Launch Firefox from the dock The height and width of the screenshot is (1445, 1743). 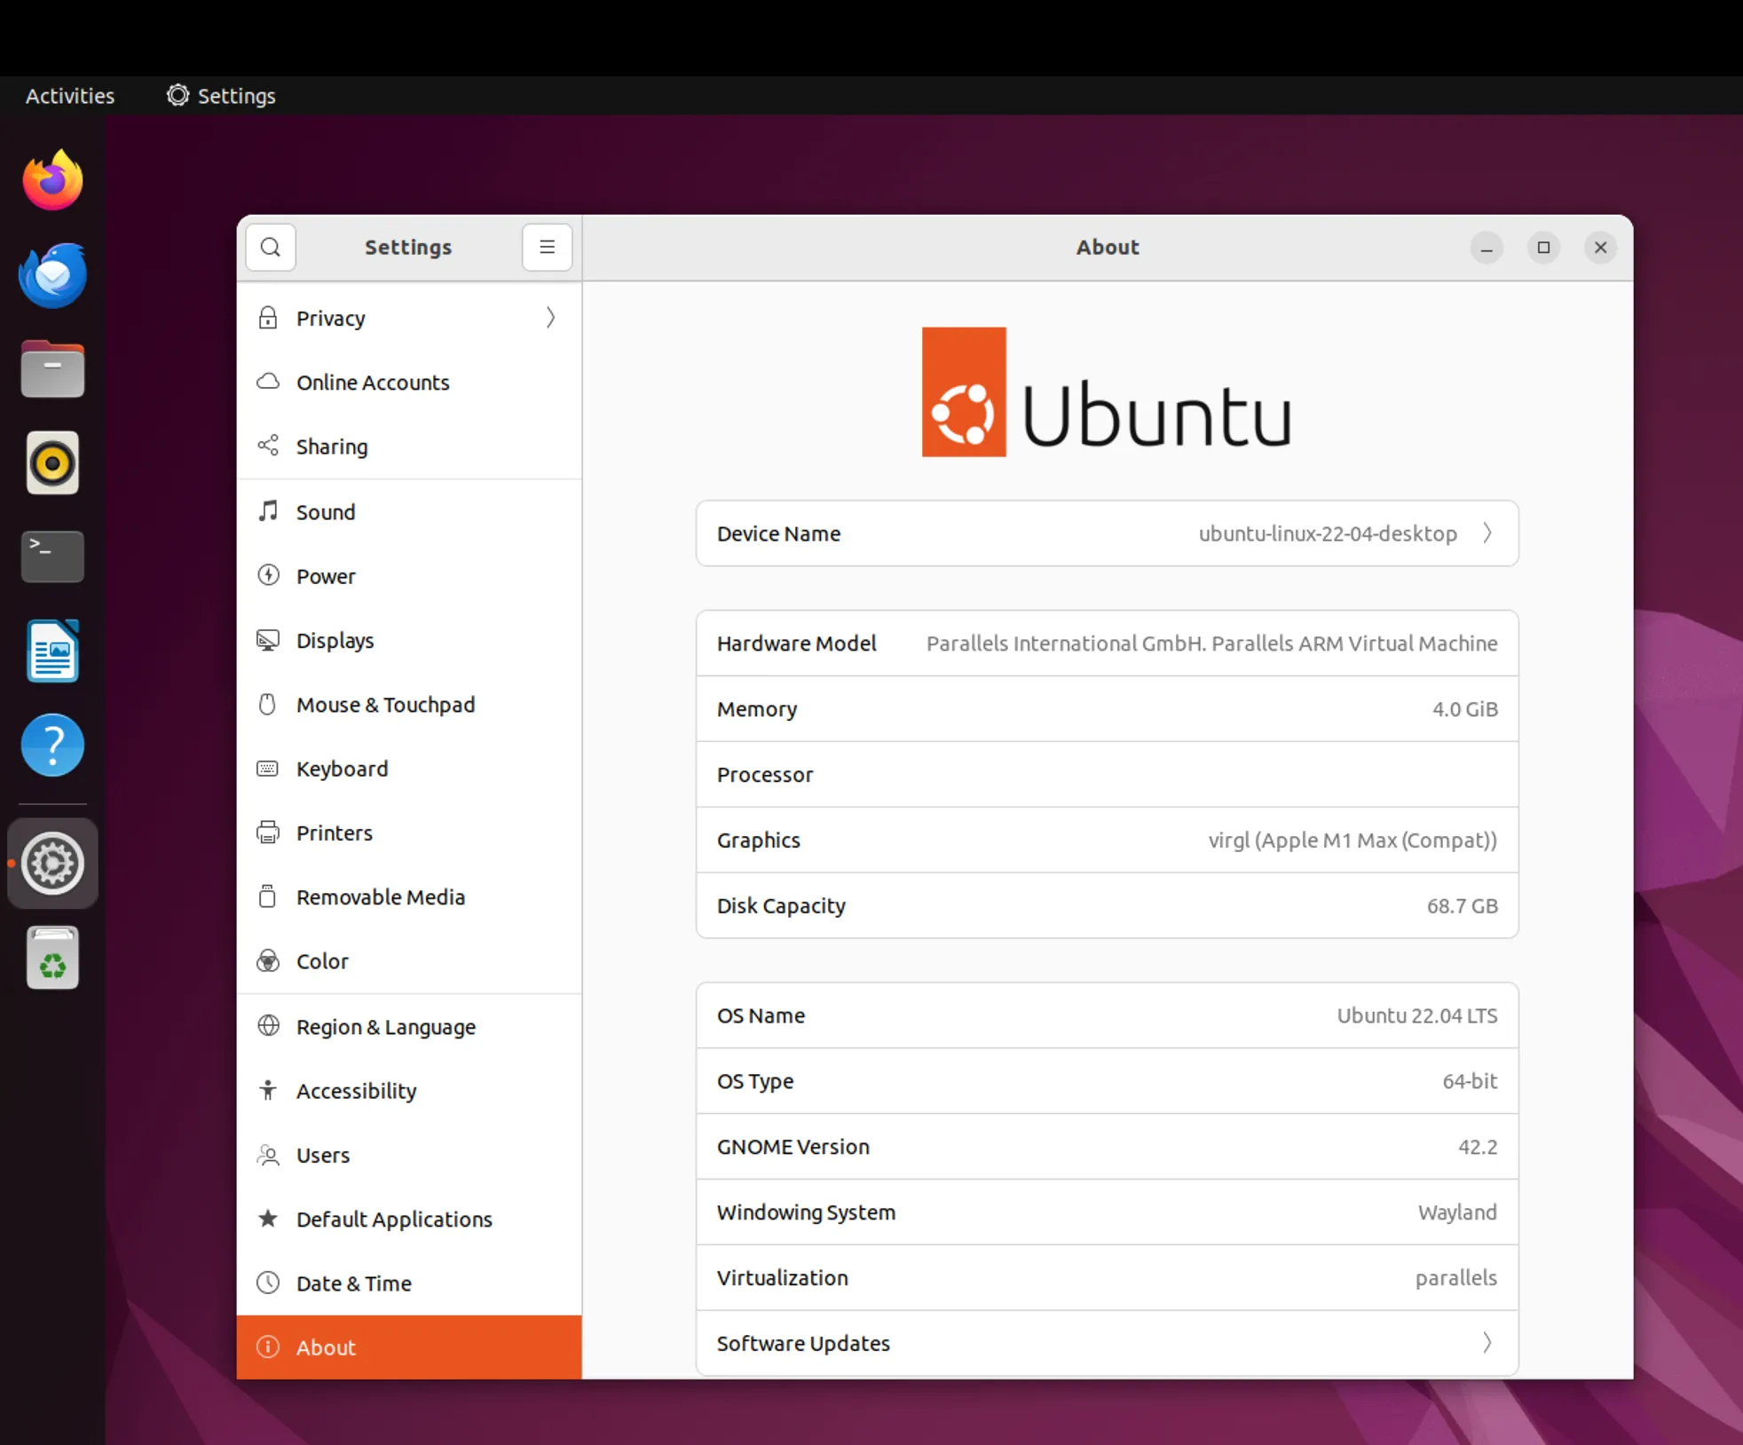[x=51, y=179]
